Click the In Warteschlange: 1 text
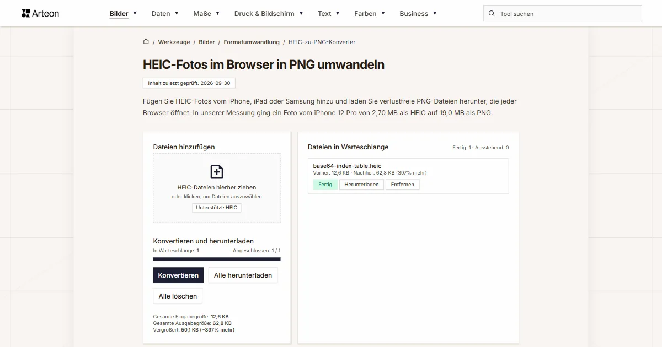Image resolution: width=662 pixels, height=347 pixels. point(176,251)
